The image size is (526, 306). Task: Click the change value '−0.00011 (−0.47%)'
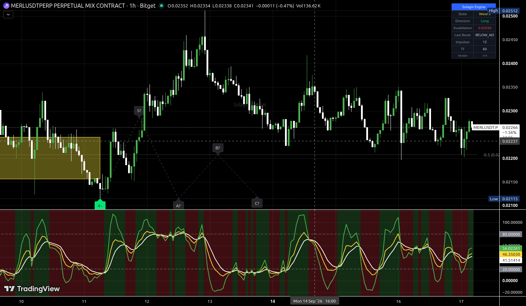[x=274, y=6]
